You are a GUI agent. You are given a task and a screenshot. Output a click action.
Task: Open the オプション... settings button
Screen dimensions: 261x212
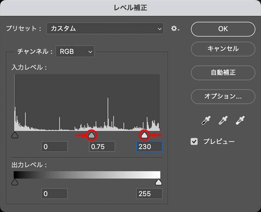pos(223,96)
